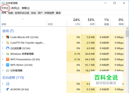Viewport: 129px width, 93px height.
Task: Sort by the CPU column header
Action: [74, 22]
